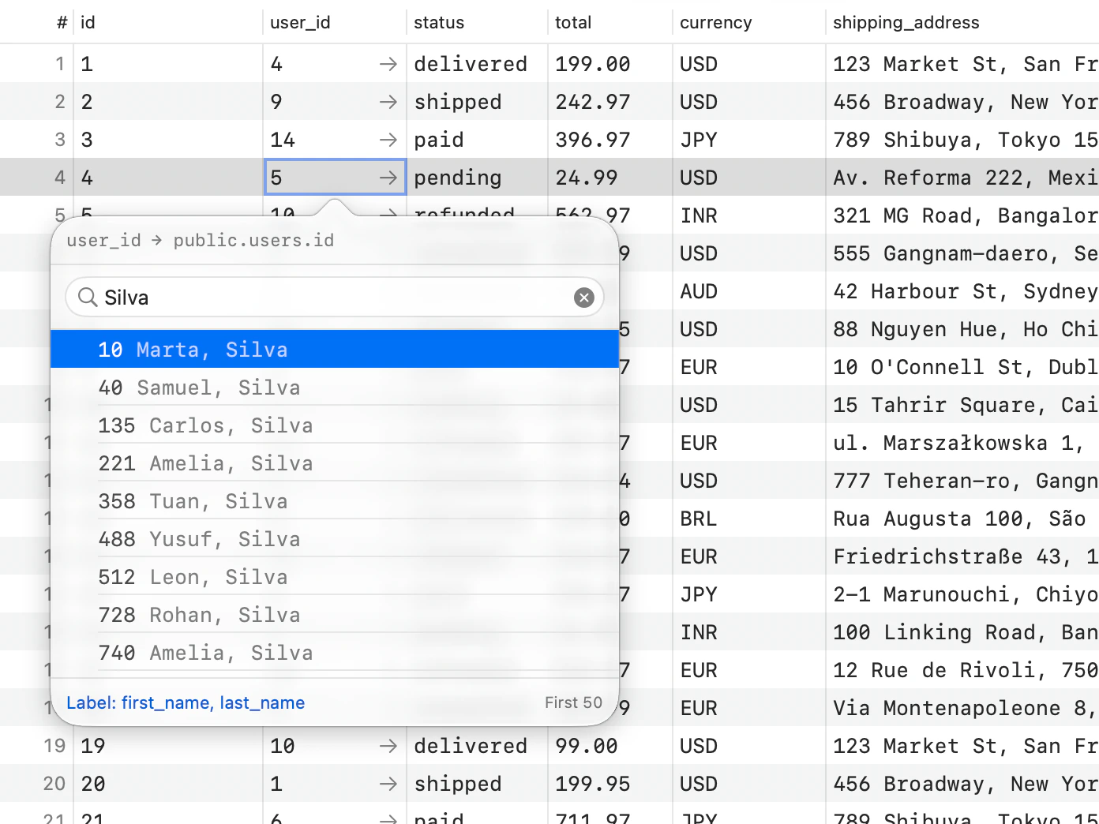Choose user 488 Yusuf, Silva
Image resolution: width=1099 pixels, height=824 pixels.
coord(335,539)
